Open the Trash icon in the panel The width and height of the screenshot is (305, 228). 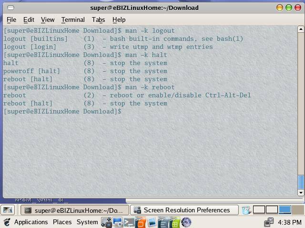point(246,210)
